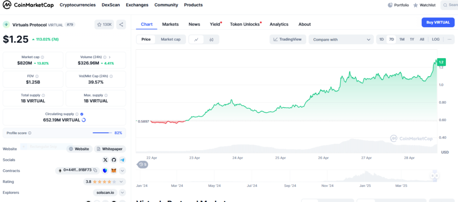Select the candlestick chart icon
Viewport: 458px width, 202px height.
coord(212,39)
